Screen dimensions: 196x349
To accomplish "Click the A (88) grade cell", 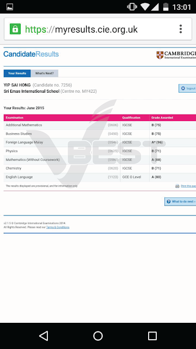I will pyautogui.click(x=156, y=160).
